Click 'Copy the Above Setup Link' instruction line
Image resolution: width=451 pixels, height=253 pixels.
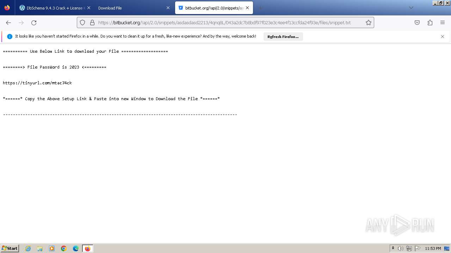[111, 99]
